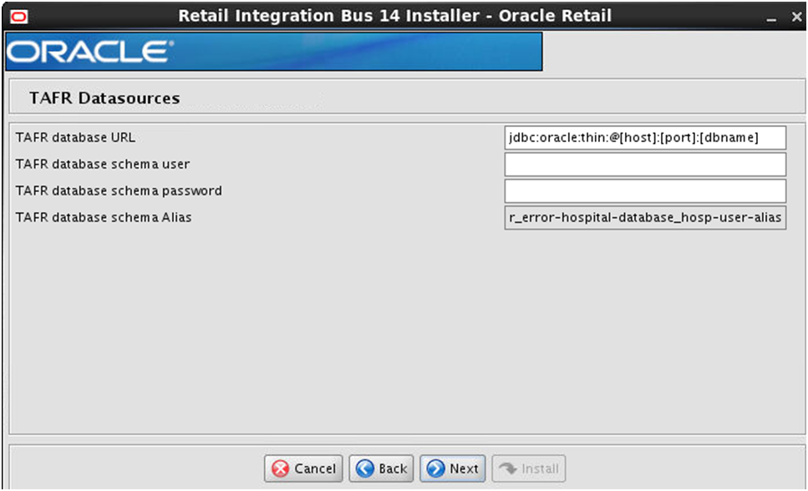Click the greyed-out Install button

click(x=529, y=468)
